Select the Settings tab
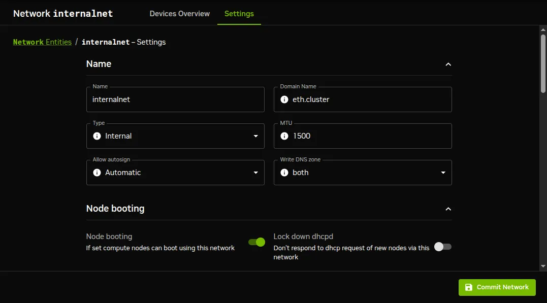 239,14
